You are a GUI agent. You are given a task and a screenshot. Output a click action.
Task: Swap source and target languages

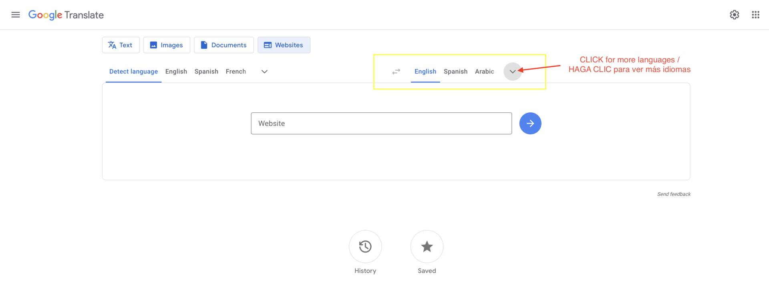[396, 72]
